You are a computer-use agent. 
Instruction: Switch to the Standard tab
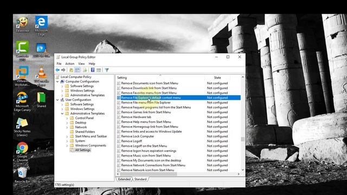tap(140, 179)
